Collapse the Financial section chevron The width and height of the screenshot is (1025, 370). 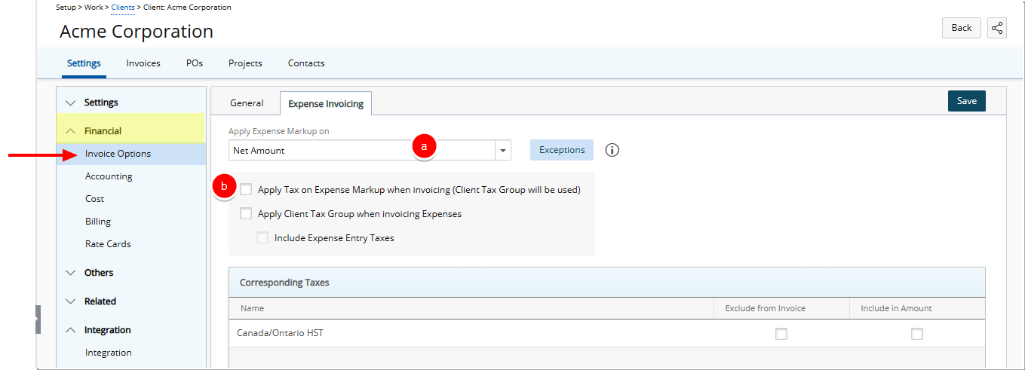(71, 131)
